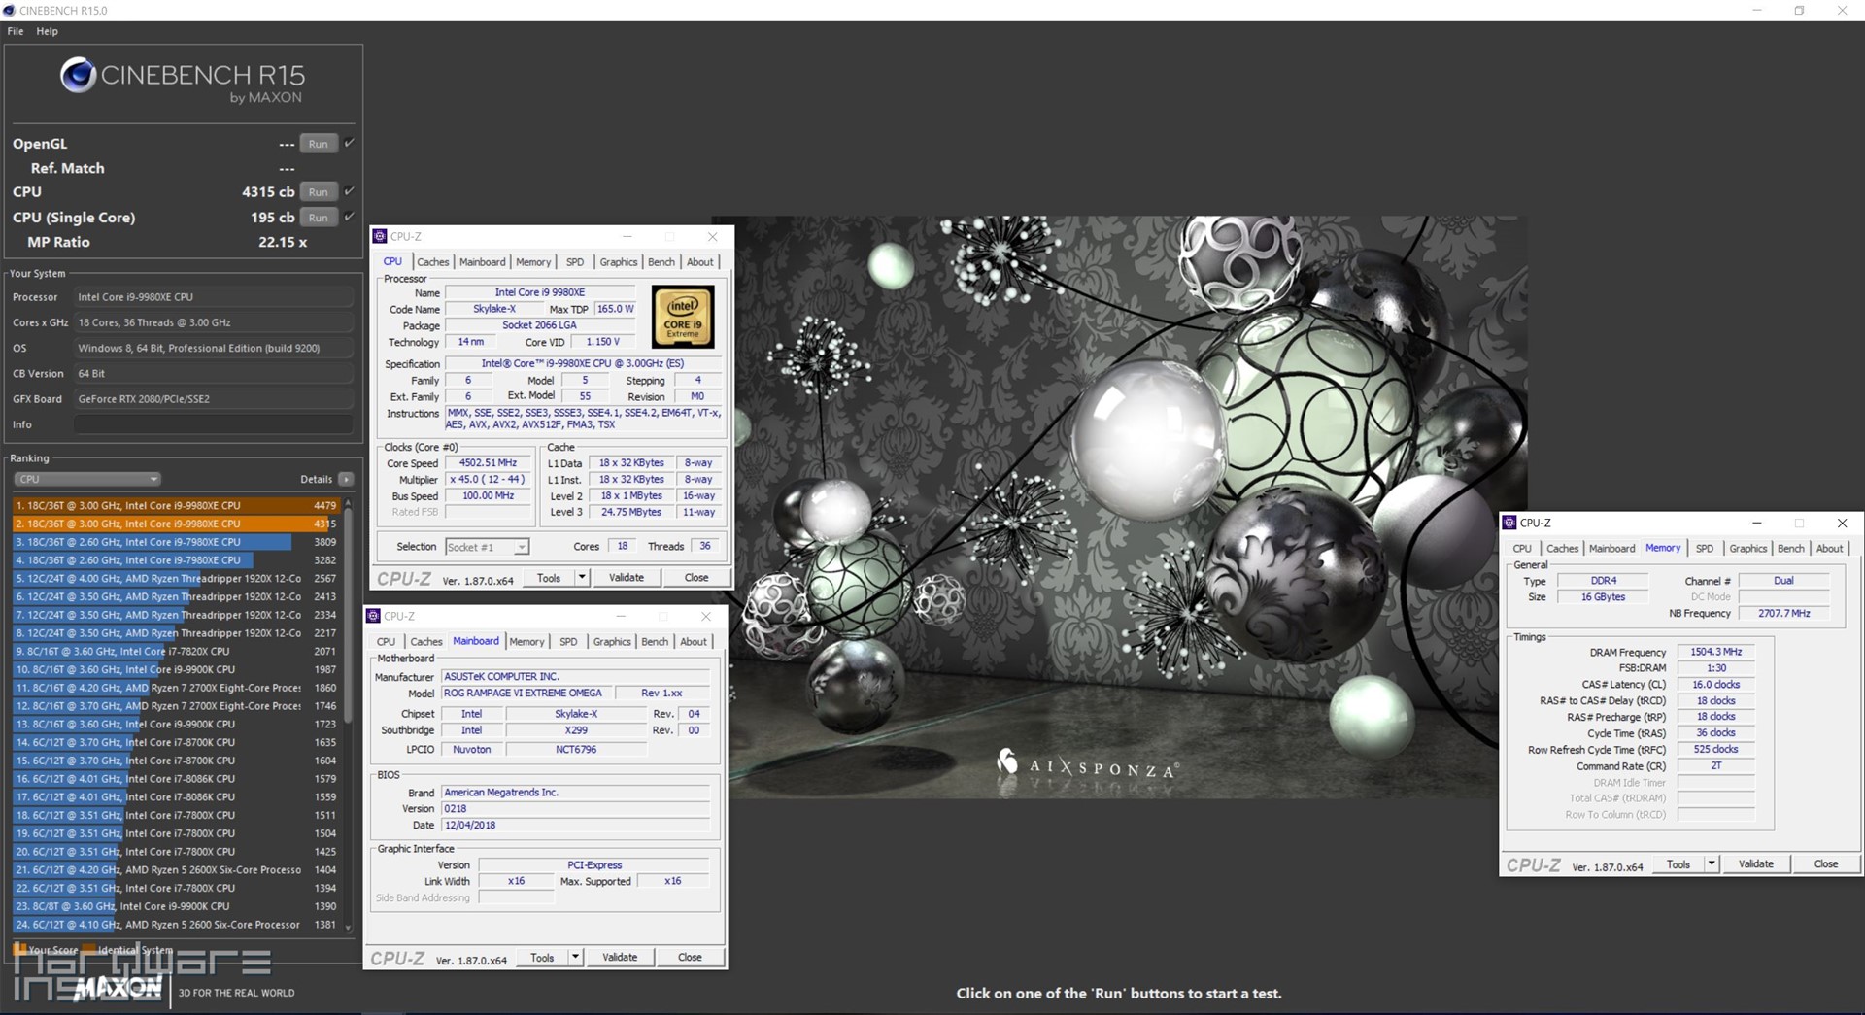Select ranking entry i9-7980XE score 3809
Screen dimensions: 1865x1015
(x=176, y=542)
